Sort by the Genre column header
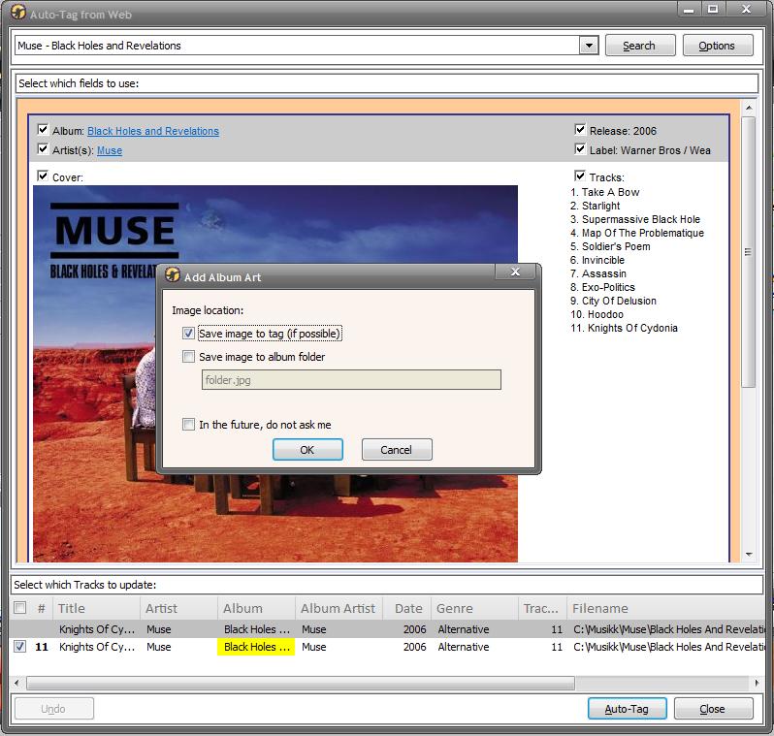The height and width of the screenshot is (736, 774). pyautogui.click(x=475, y=608)
